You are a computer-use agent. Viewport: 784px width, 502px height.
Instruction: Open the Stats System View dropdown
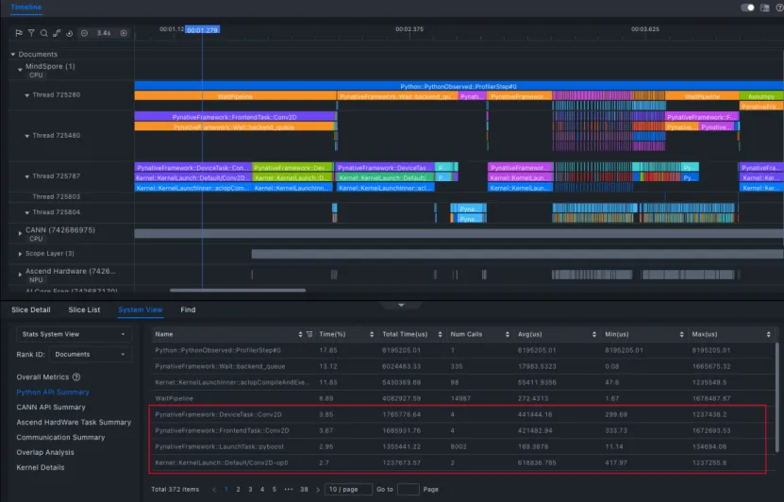[73, 334]
